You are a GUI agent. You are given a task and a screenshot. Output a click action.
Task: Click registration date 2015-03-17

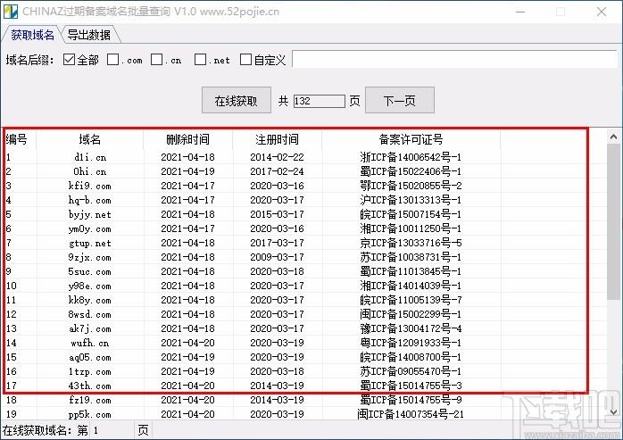click(277, 214)
